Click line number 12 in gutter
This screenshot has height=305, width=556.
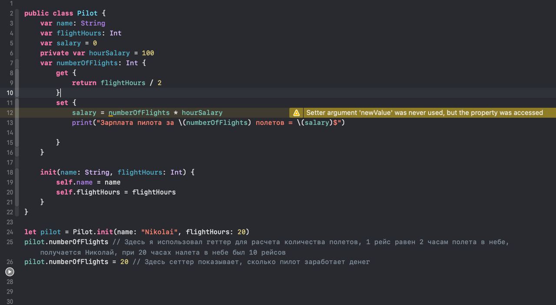[x=10, y=113]
